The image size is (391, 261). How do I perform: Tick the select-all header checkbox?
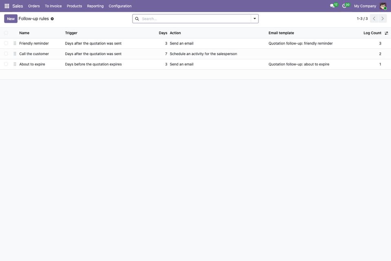coord(6,33)
